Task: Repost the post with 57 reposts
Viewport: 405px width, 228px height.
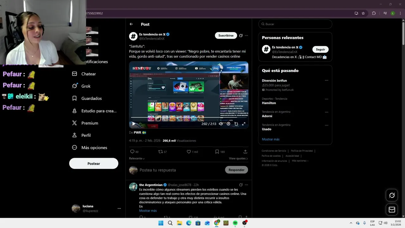Action: click(160, 152)
